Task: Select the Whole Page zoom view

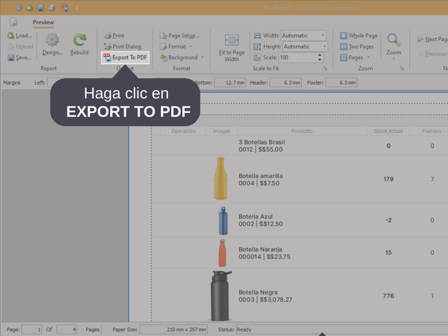Action: click(x=359, y=35)
